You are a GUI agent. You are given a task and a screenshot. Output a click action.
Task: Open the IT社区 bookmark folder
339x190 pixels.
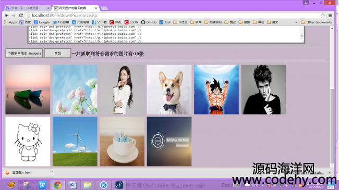click(180, 22)
